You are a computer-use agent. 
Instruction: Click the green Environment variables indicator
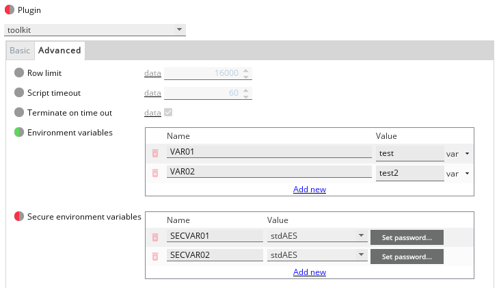point(19,133)
